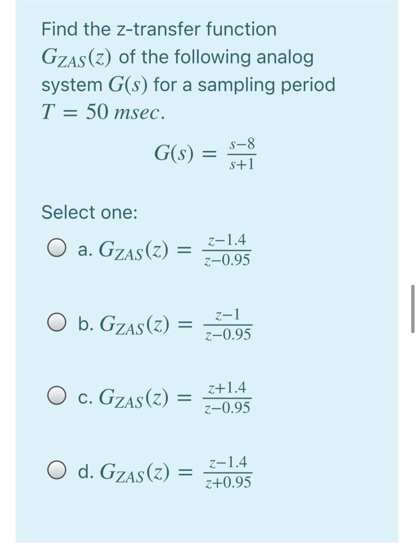Image resolution: width=418 pixels, height=548 pixels.
Task: Click the scrollbar thumb on right edge
Action: pyautogui.click(x=413, y=308)
